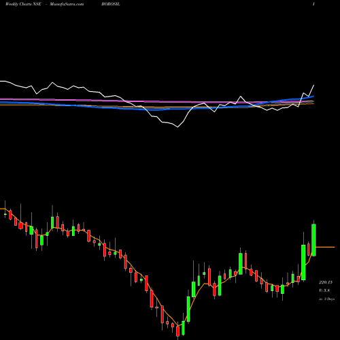Click the "V: 3.8" volume reading
The image size is (340, 340).
pyautogui.click(x=324, y=290)
